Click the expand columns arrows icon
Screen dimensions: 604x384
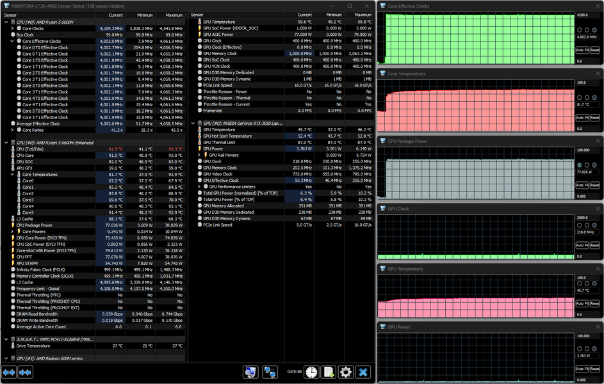pyautogui.click(x=9, y=372)
